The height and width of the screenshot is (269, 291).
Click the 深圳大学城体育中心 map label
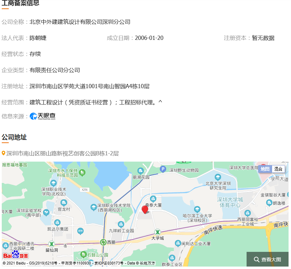coord(230,202)
